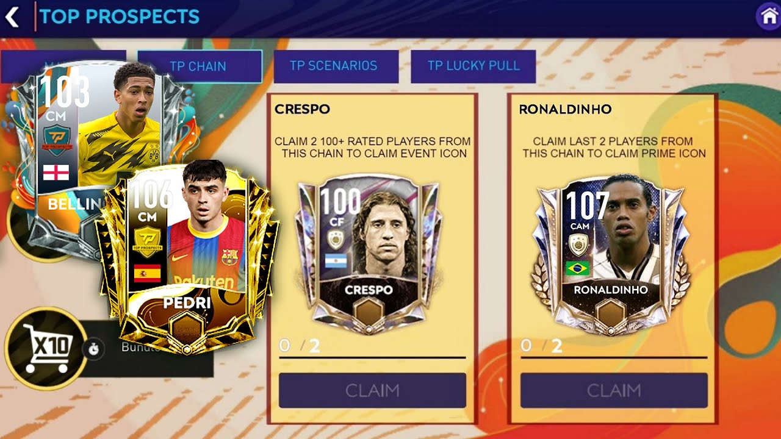Tap the stopwatch timer icon
The width and height of the screenshot is (781, 439).
(93, 349)
